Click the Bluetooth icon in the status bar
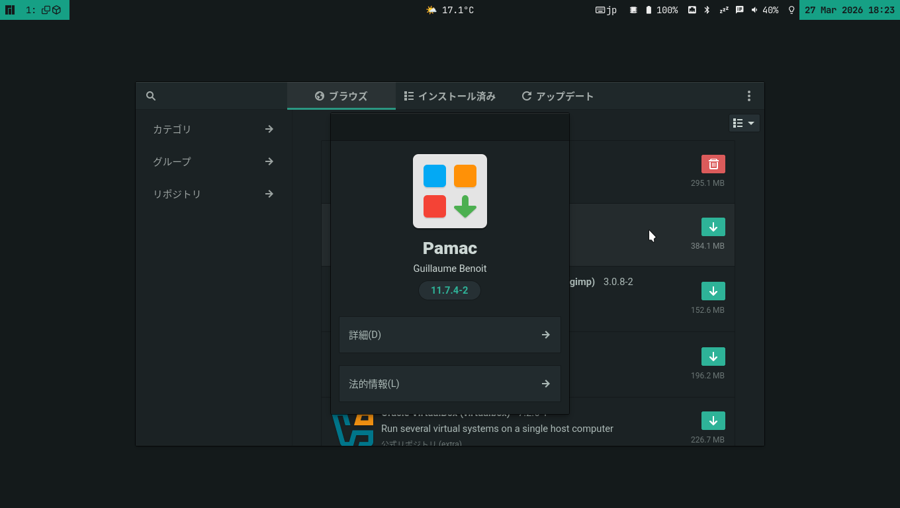 pyautogui.click(x=707, y=10)
